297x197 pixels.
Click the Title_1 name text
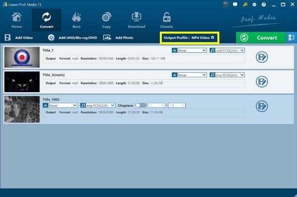pos(48,50)
